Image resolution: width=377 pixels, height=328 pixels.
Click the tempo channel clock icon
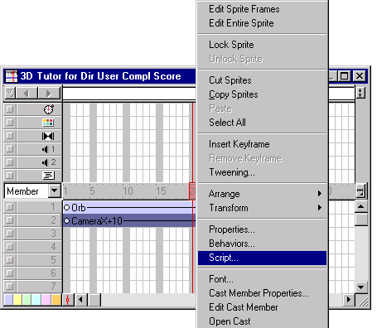coord(49,109)
